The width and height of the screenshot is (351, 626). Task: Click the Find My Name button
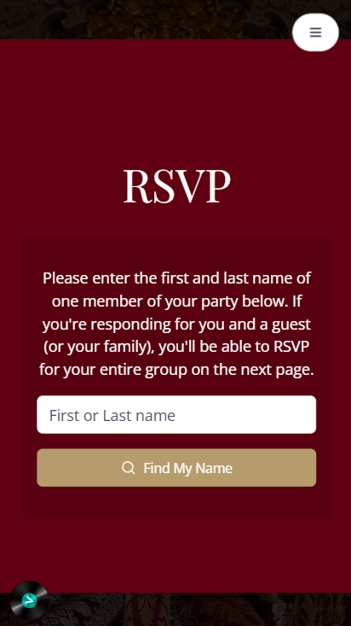tap(176, 467)
